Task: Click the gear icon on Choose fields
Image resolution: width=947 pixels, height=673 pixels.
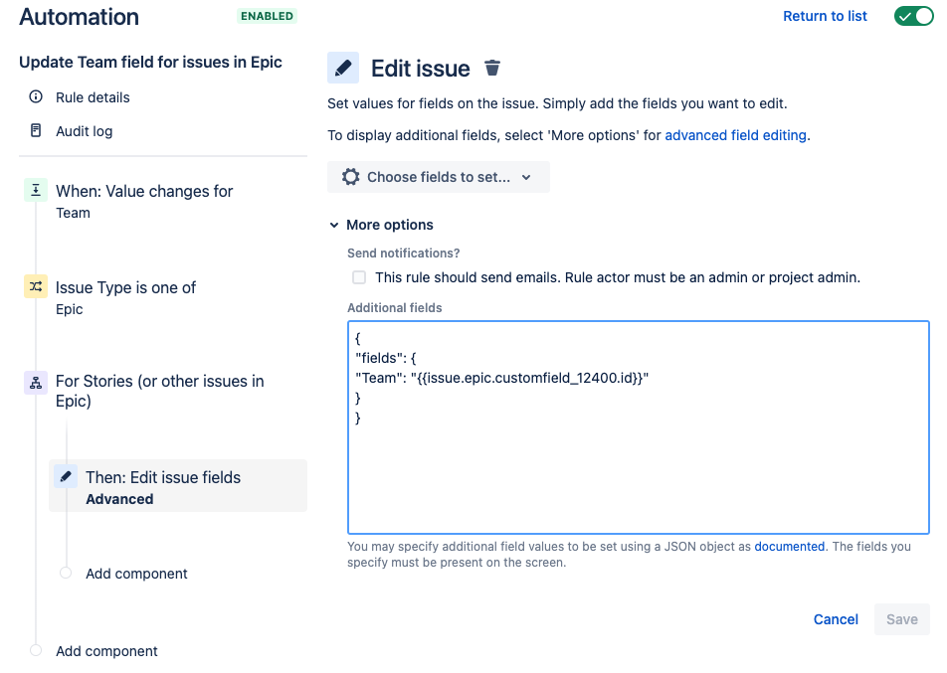Action: point(350,176)
